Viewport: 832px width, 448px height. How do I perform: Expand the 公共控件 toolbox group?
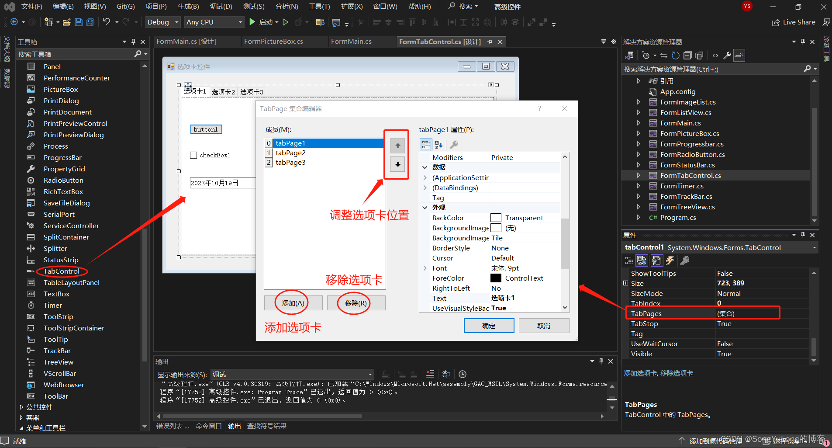(21, 407)
